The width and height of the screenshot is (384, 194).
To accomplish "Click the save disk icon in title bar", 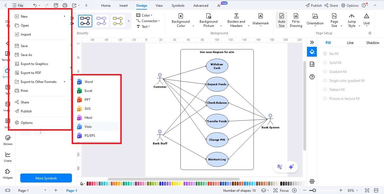I will point(56,5).
